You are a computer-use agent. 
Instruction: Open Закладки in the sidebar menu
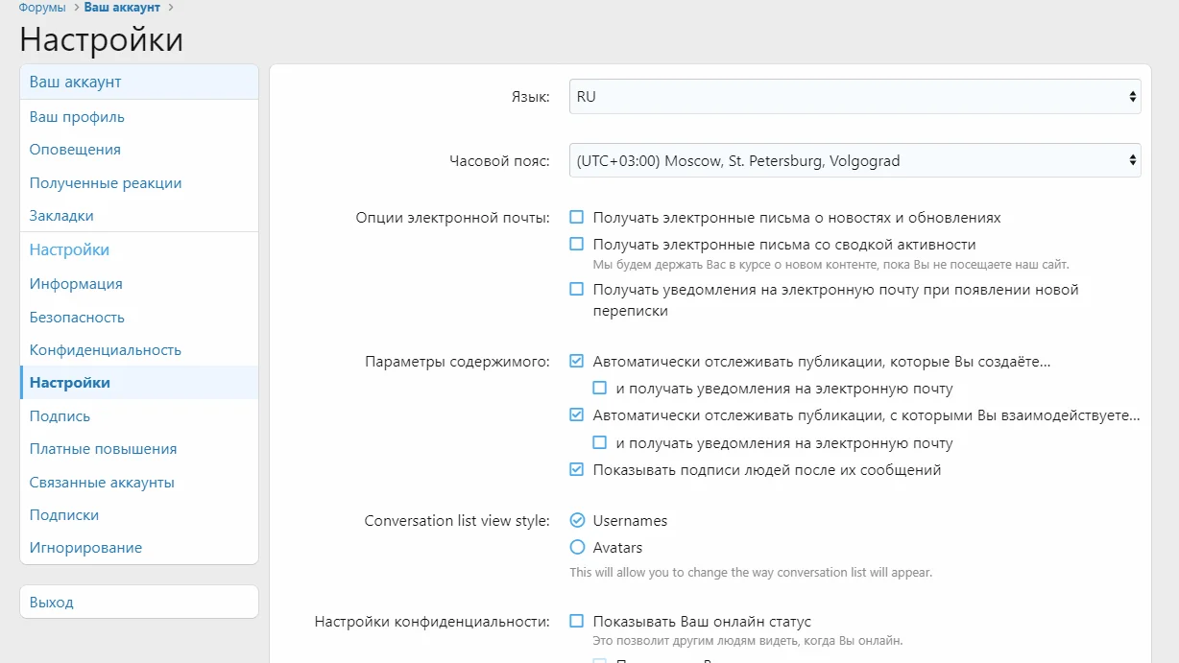[x=61, y=216]
